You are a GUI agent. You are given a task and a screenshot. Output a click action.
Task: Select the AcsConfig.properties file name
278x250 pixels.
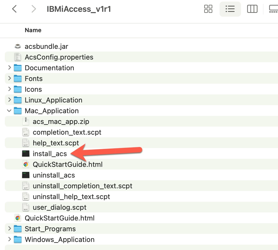pos(59,57)
